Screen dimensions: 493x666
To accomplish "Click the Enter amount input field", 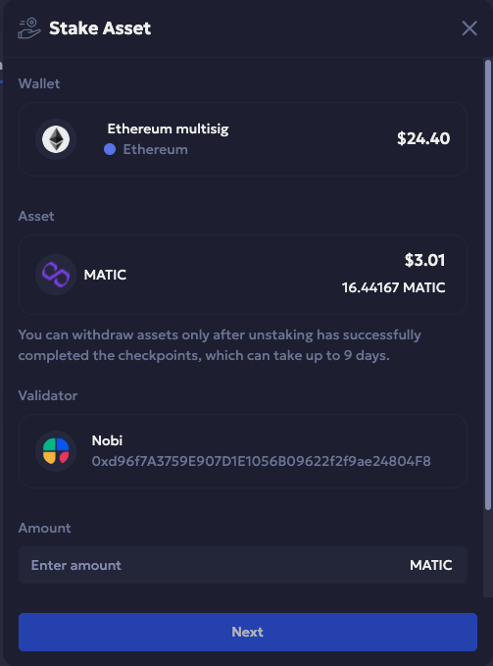I will pyautogui.click(x=243, y=565).
